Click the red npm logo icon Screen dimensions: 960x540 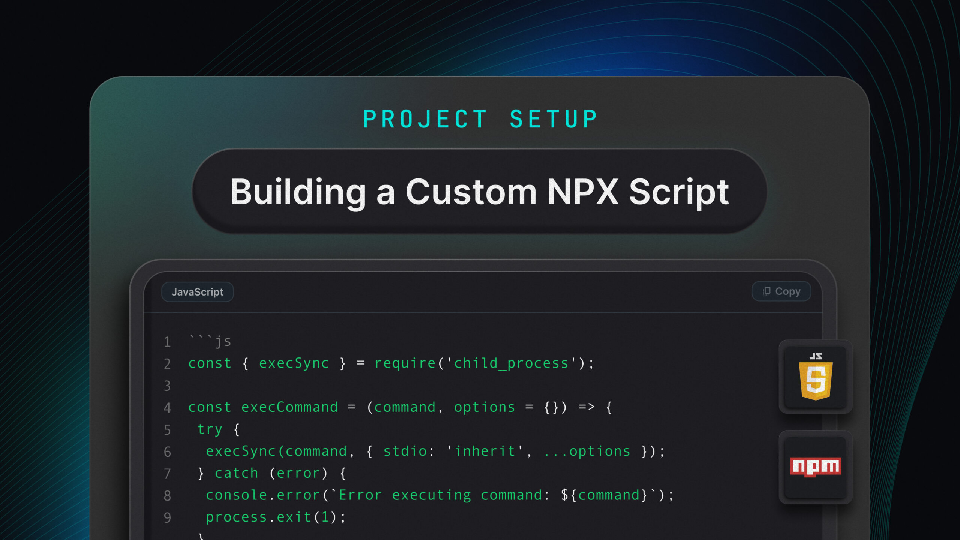[816, 466]
